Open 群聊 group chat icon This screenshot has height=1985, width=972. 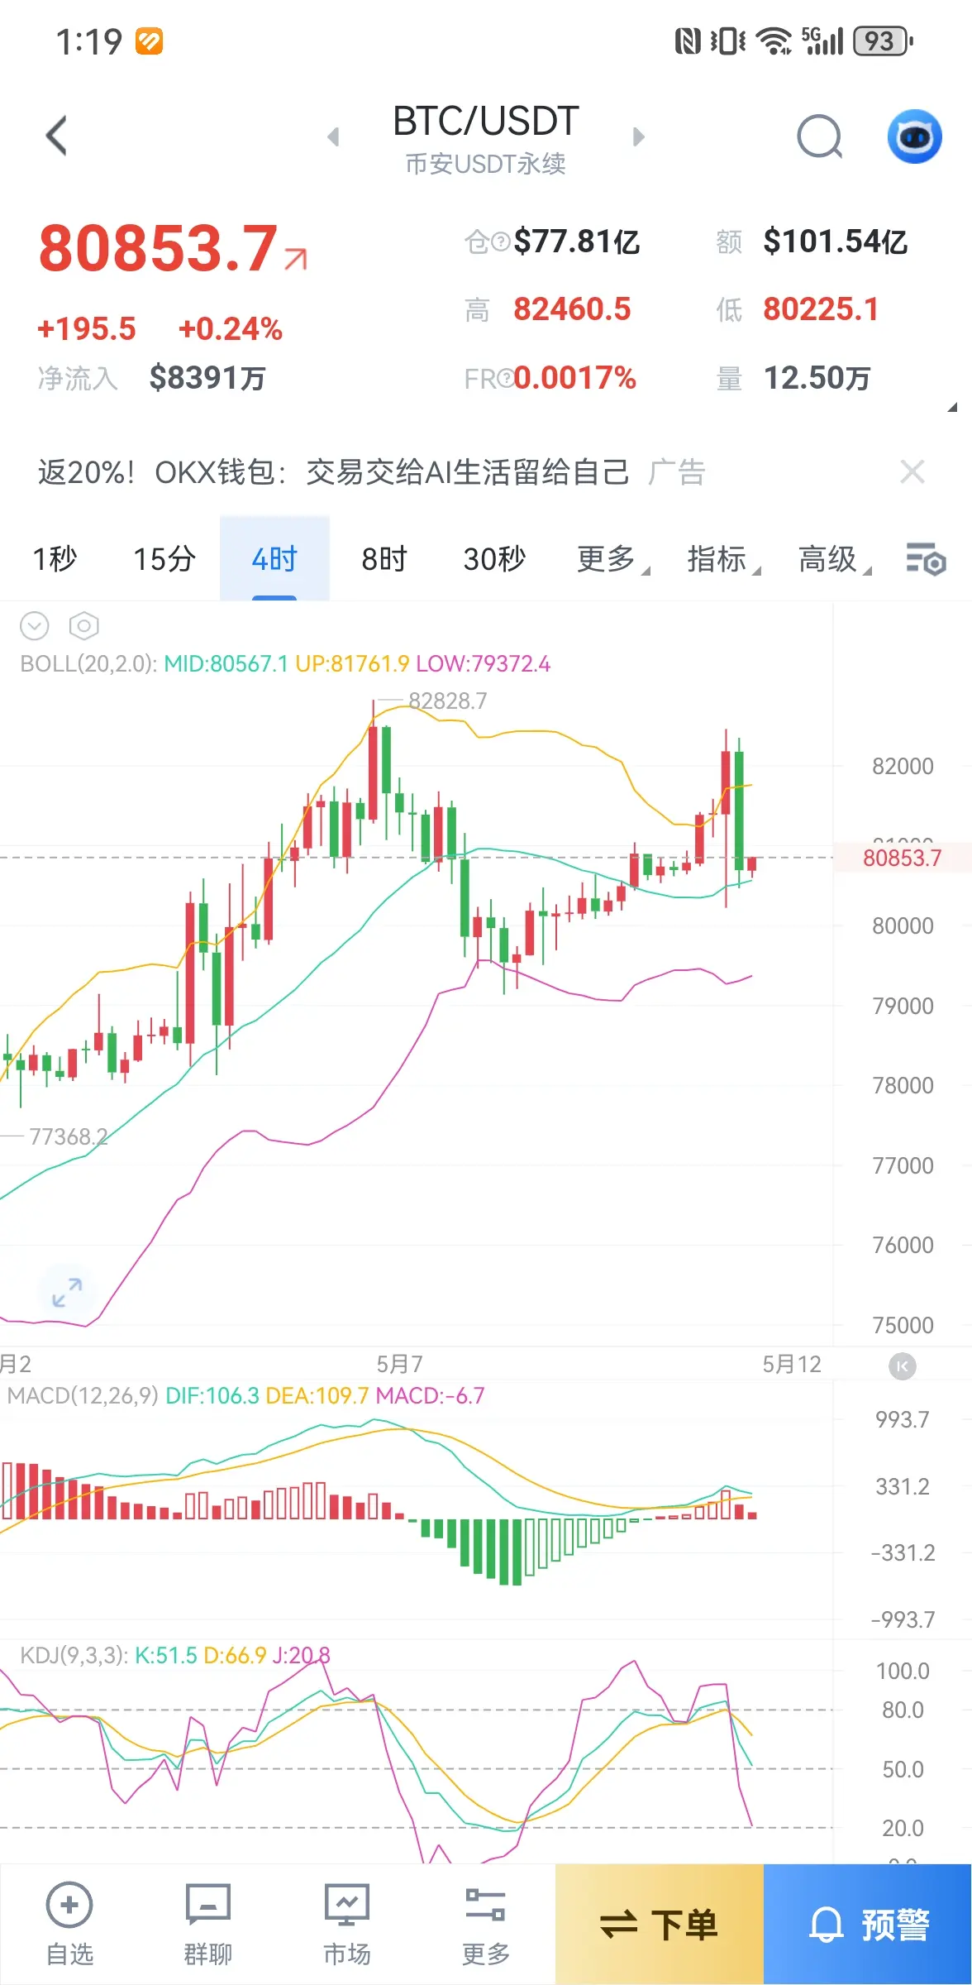[208, 1925]
